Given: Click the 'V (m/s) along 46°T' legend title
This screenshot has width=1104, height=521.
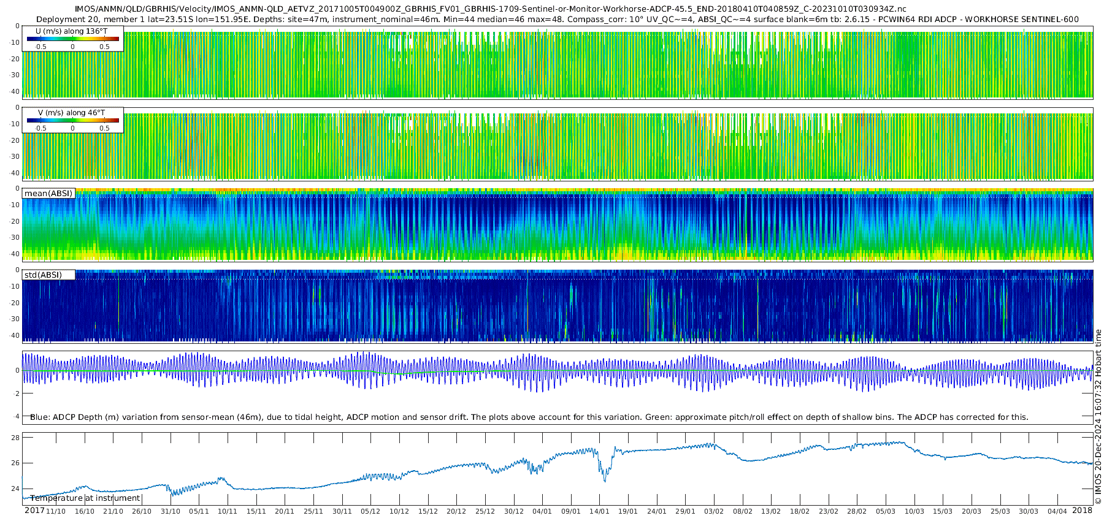Looking at the screenshot, I should click(x=72, y=113).
